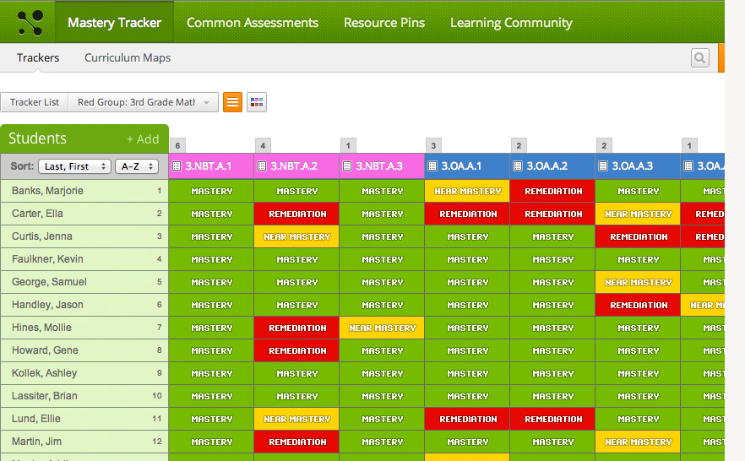
Task: Click + Add to add a student
Action: [143, 139]
